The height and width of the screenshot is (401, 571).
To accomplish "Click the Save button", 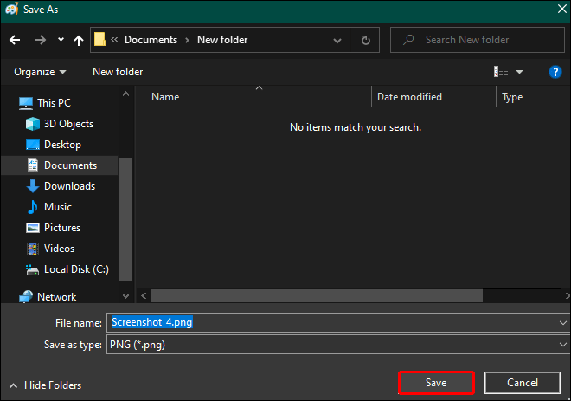I will point(436,383).
